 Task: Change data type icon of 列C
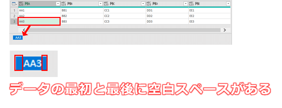tap(106, 4)
